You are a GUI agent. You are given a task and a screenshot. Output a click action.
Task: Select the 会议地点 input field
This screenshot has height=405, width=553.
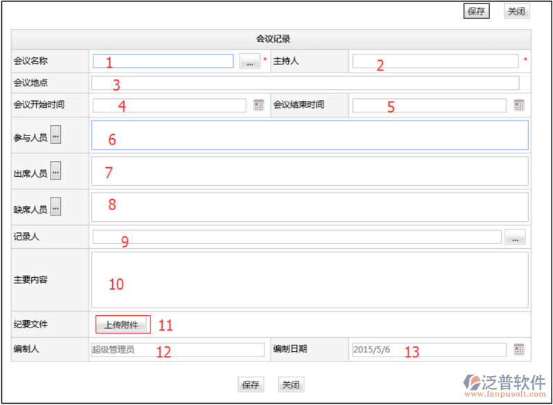click(305, 84)
